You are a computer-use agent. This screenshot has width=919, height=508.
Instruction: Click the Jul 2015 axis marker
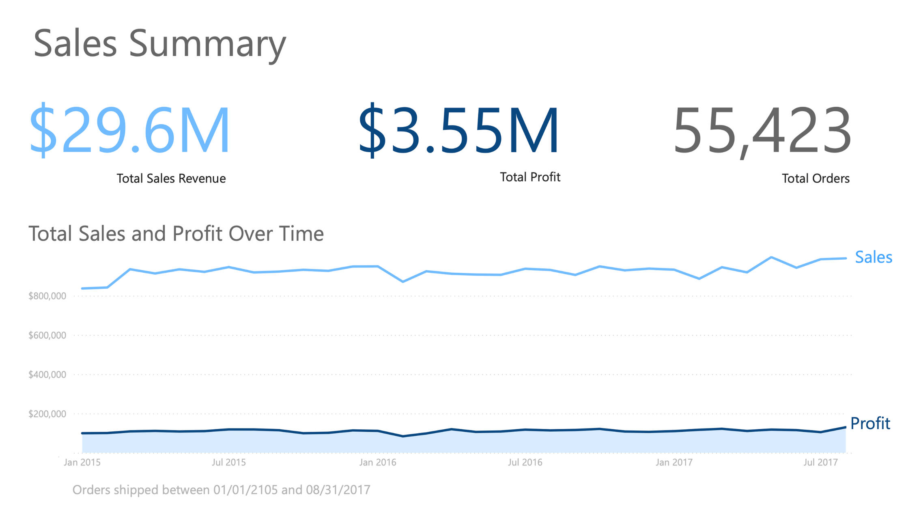[228, 462]
